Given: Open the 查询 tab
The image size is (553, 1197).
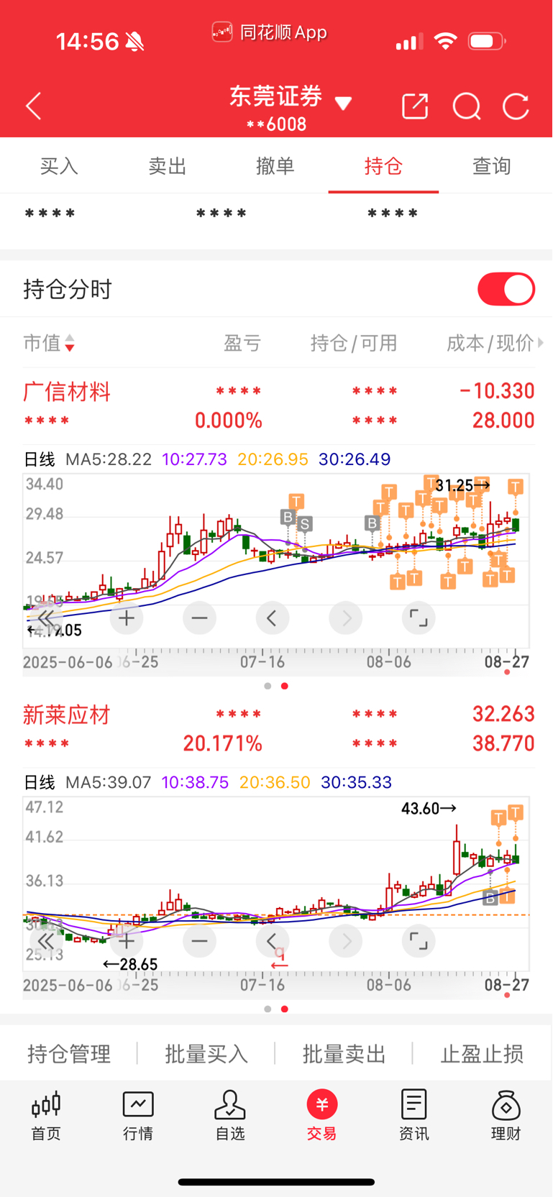Looking at the screenshot, I should click(492, 166).
